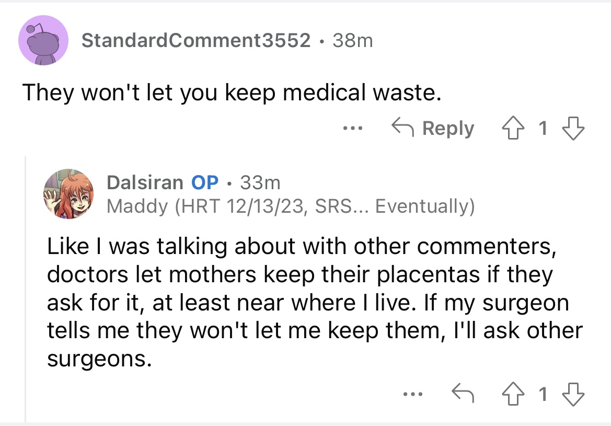The width and height of the screenshot is (611, 426).
Task: Click the blue OP badge
Action: click(x=205, y=182)
